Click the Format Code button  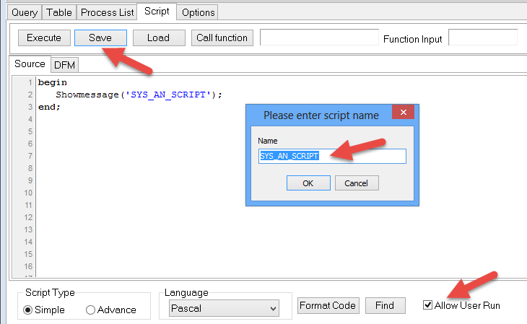[x=328, y=305]
